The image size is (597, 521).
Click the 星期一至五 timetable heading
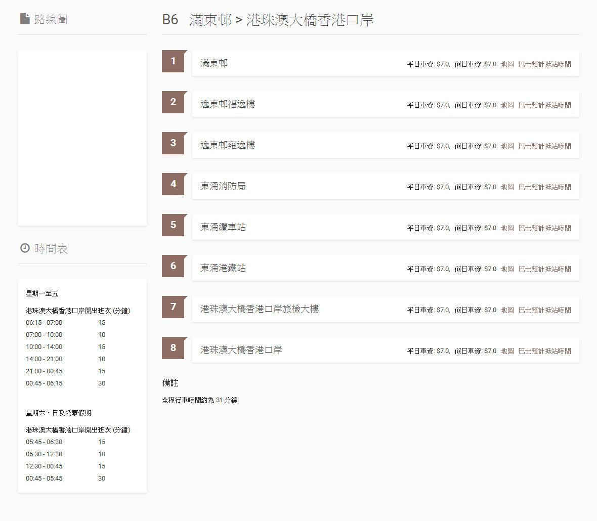point(42,293)
